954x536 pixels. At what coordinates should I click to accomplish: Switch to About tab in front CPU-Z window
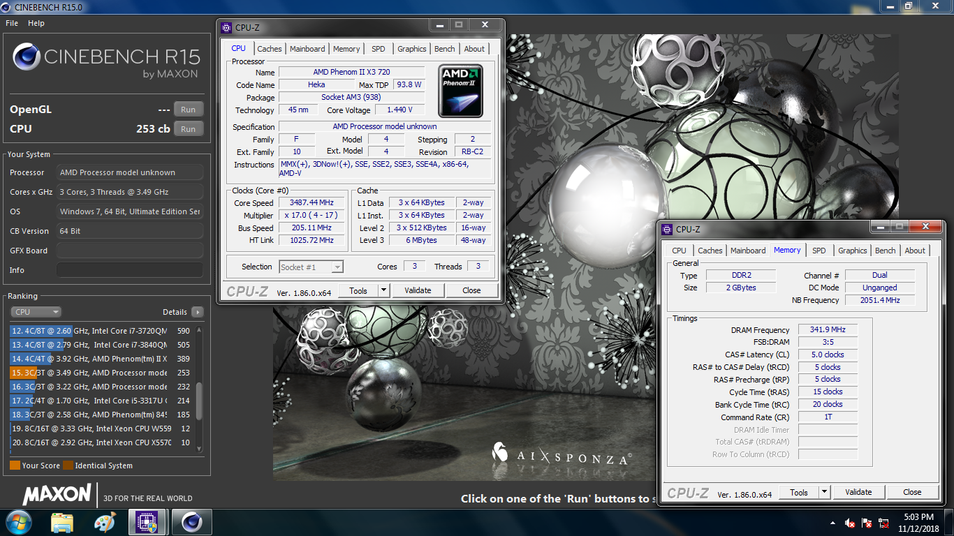[x=474, y=49]
